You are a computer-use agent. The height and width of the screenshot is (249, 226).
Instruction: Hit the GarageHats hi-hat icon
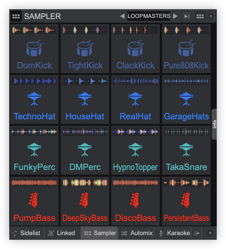186,99
